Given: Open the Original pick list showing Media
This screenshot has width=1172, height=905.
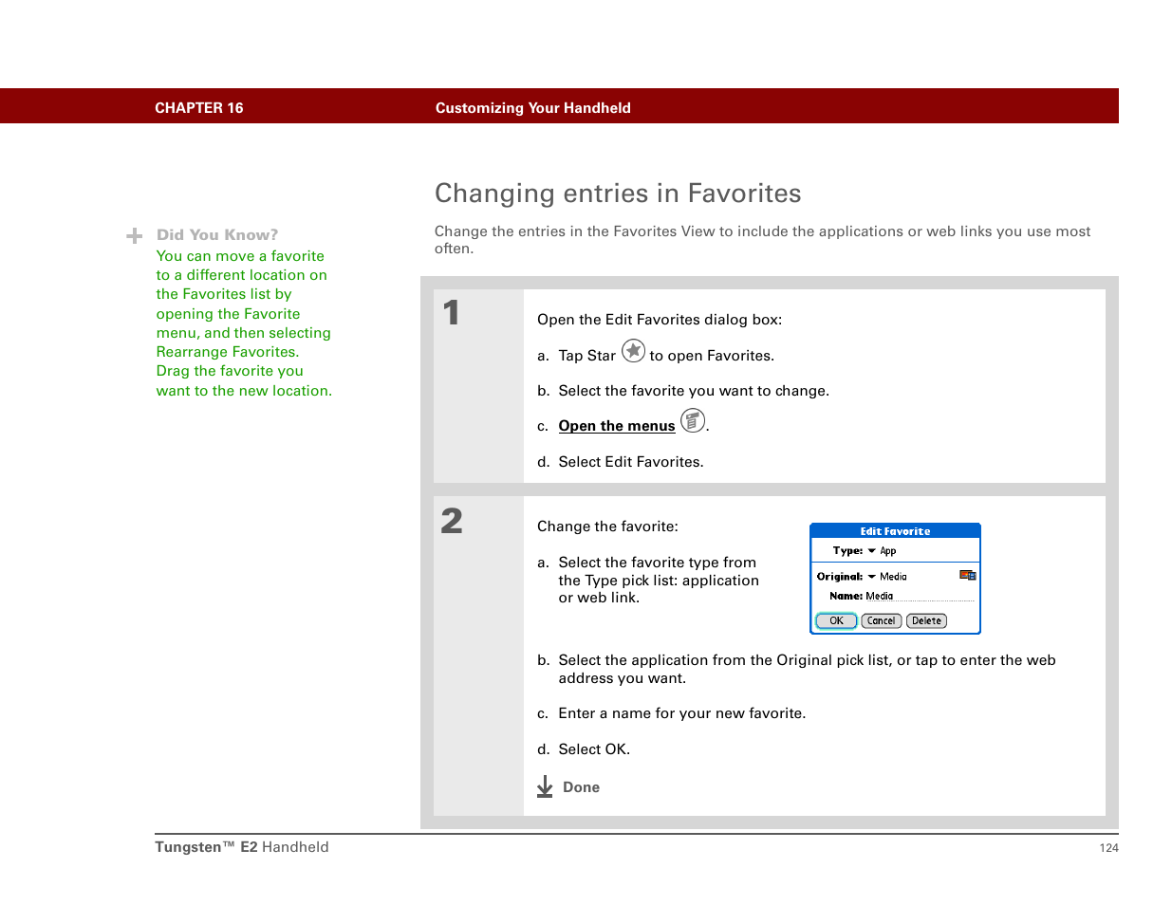Looking at the screenshot, I should click(887, 576).
